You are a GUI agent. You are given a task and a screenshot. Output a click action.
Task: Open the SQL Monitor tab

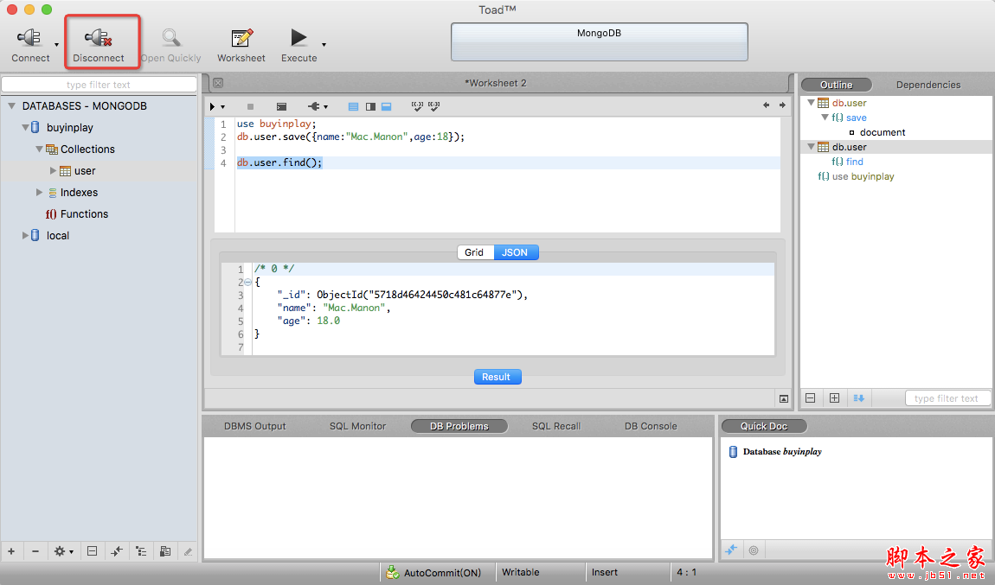358,426
